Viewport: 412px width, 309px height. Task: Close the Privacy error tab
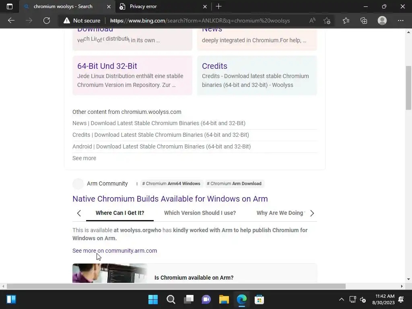[205, 6]
